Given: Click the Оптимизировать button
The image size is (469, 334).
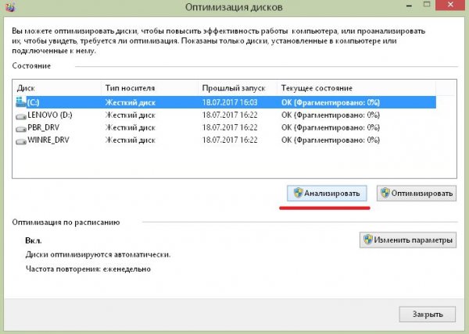Looking at the screenshot, I should click(417, 193).
